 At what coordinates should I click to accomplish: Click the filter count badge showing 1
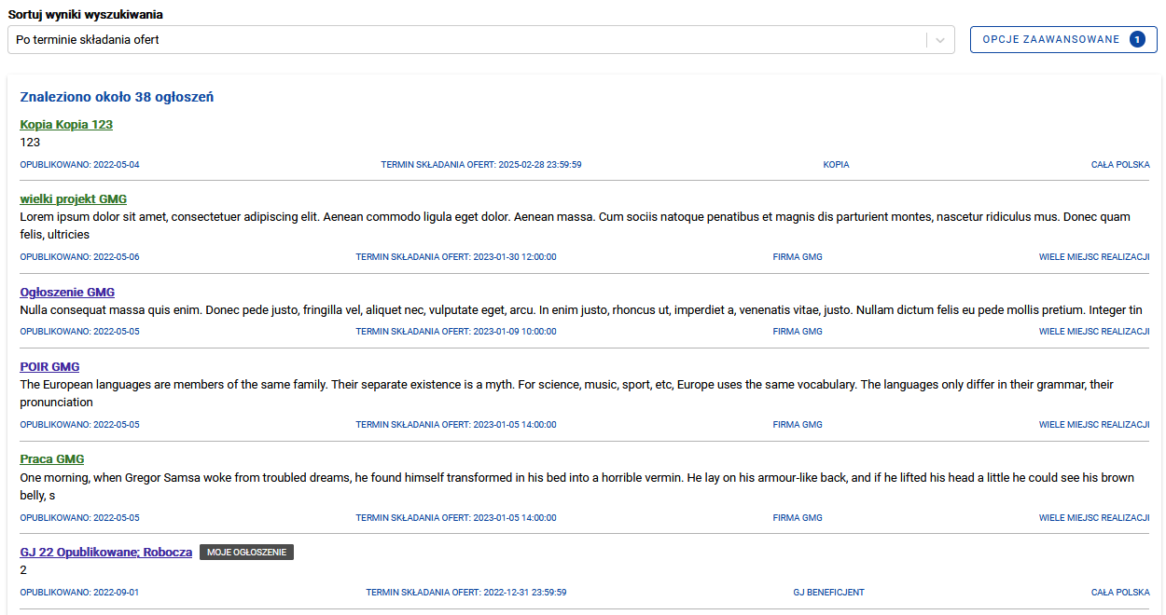1137,40
